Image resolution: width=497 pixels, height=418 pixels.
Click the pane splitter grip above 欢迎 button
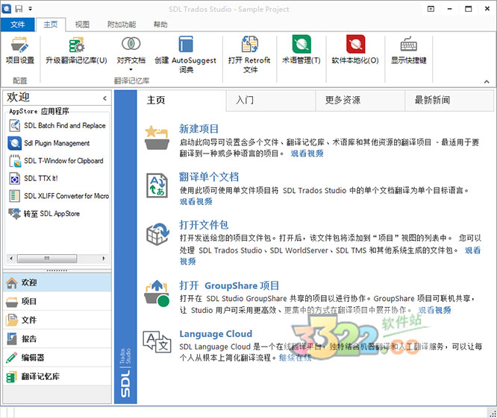point(57,270)
